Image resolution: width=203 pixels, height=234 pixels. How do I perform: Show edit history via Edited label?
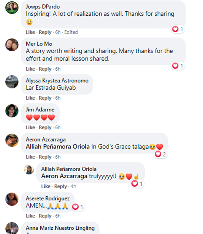[x=71, y=32]
